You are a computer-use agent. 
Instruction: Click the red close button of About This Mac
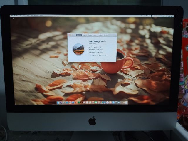click(x=69, y=35)
